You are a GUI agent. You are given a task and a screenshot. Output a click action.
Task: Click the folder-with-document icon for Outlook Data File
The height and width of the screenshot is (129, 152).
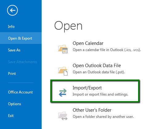point(63,71)
